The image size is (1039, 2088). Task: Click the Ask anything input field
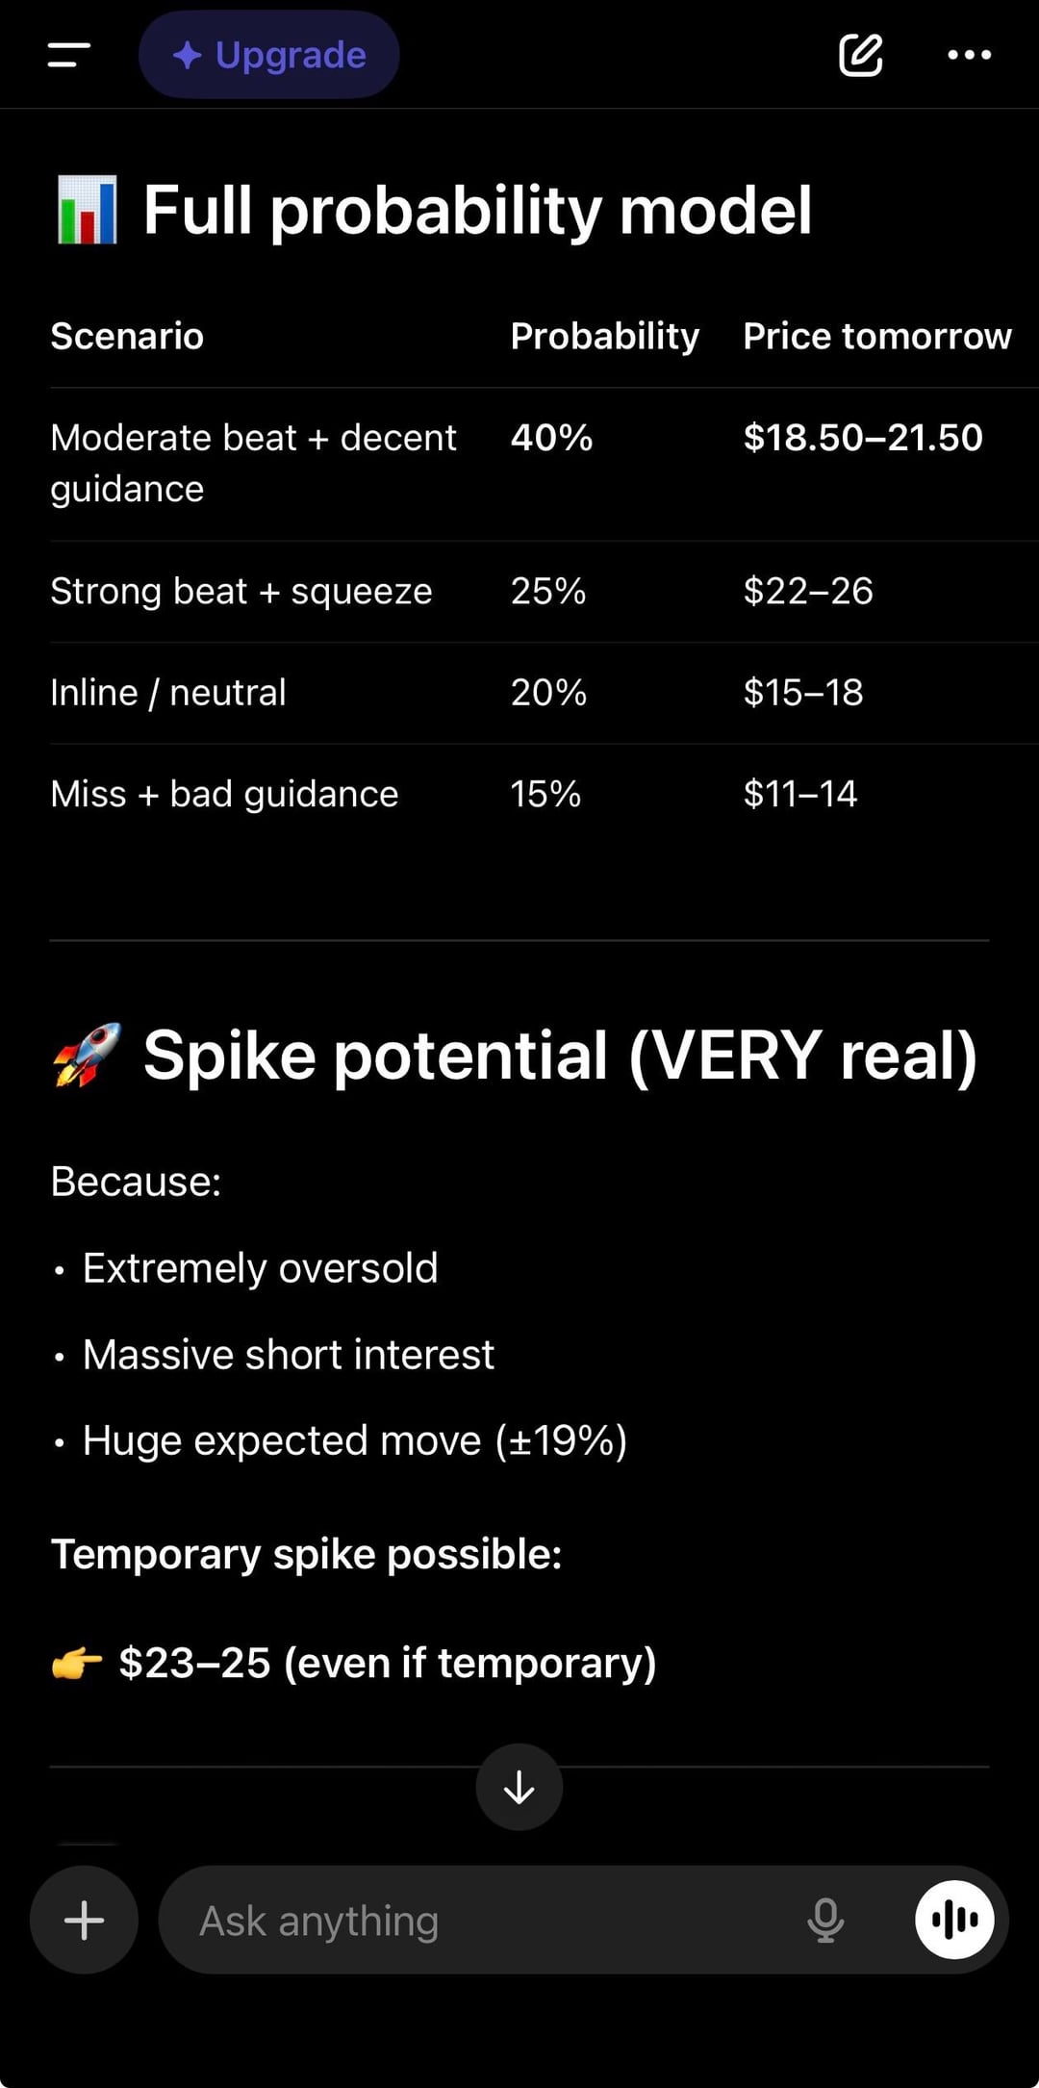coord(481,1922)
